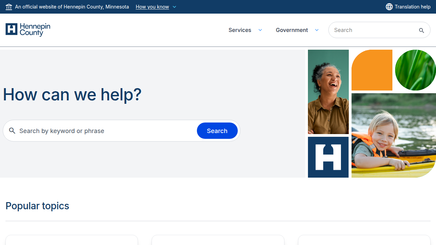
Task: Click the magnifier icon in hero search box
Action: [12, 131]
